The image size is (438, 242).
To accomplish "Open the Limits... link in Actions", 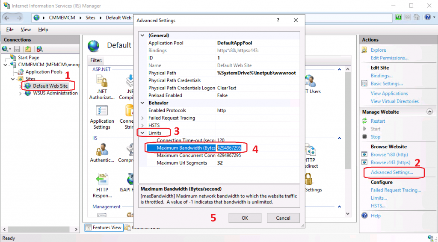I will click(x=379, y=198).
